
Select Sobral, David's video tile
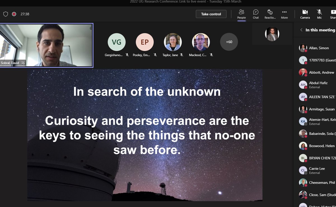point(46,45)
